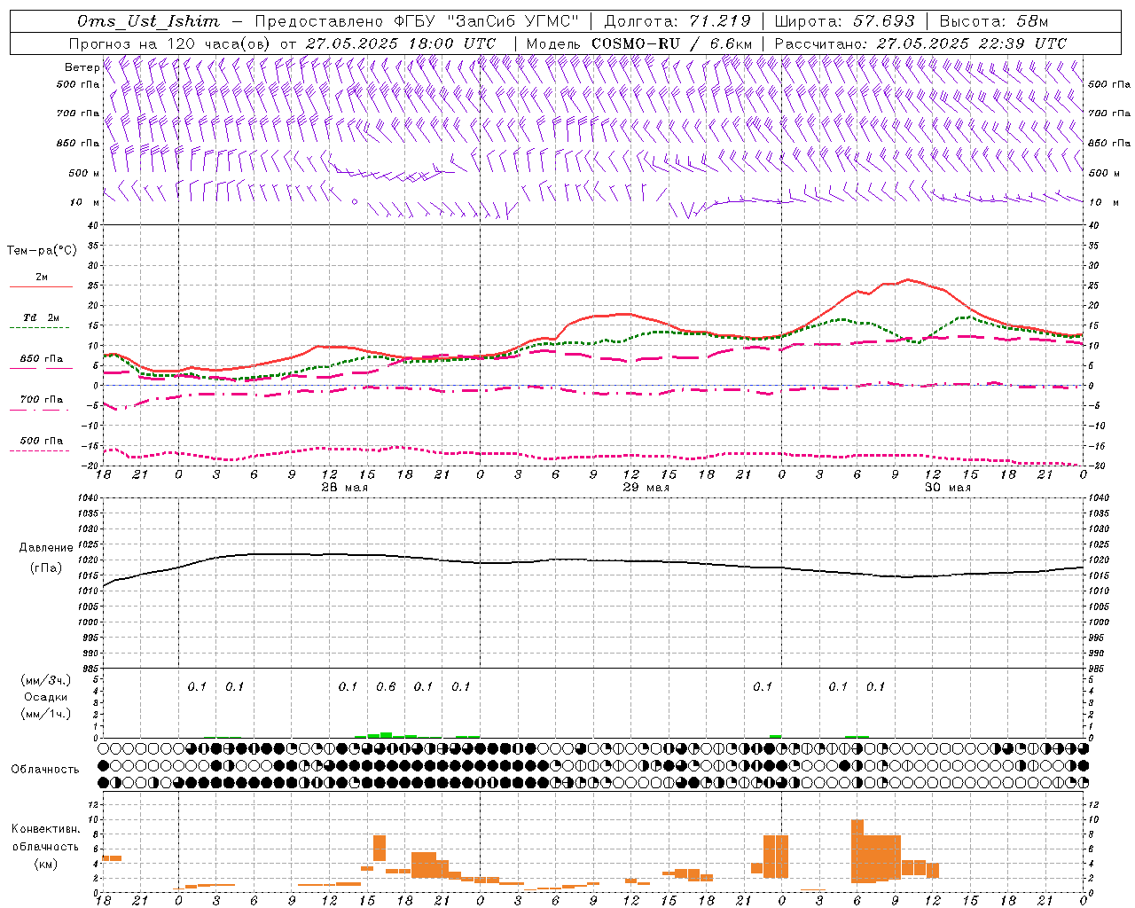Click the red 2м legend line
Viewport: 1135px width, 908px height.
(x=41, y=286)
